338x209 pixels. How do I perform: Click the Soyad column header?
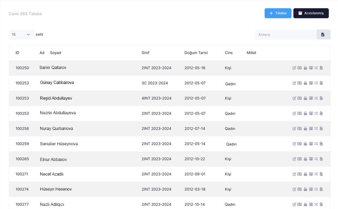[x=55, y=53]
